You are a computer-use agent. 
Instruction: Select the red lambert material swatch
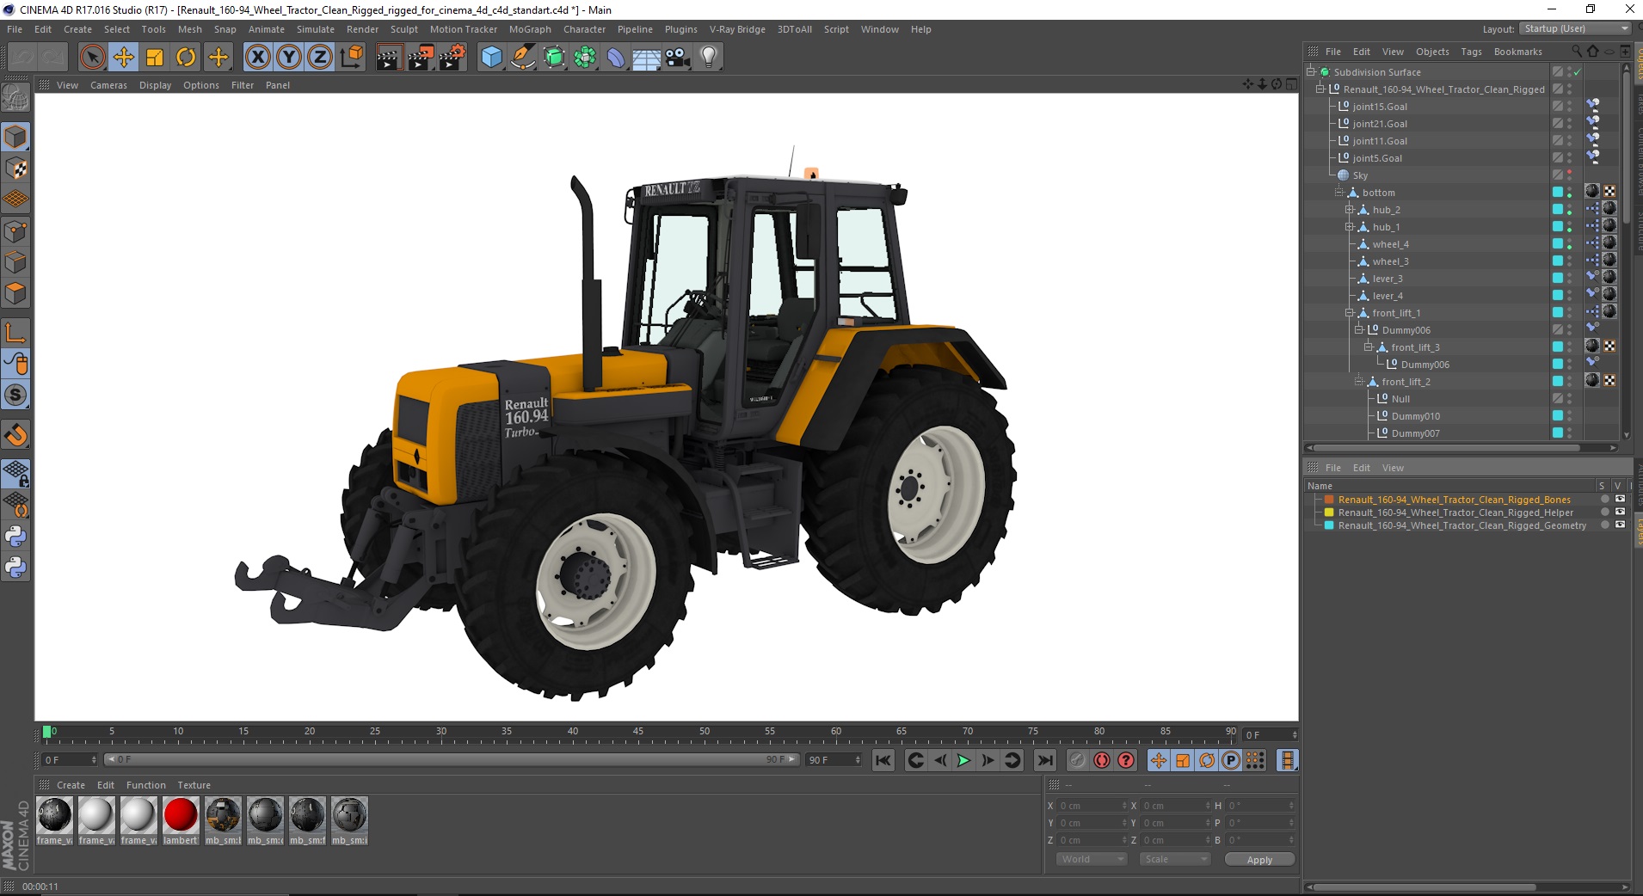coord(181,814)
